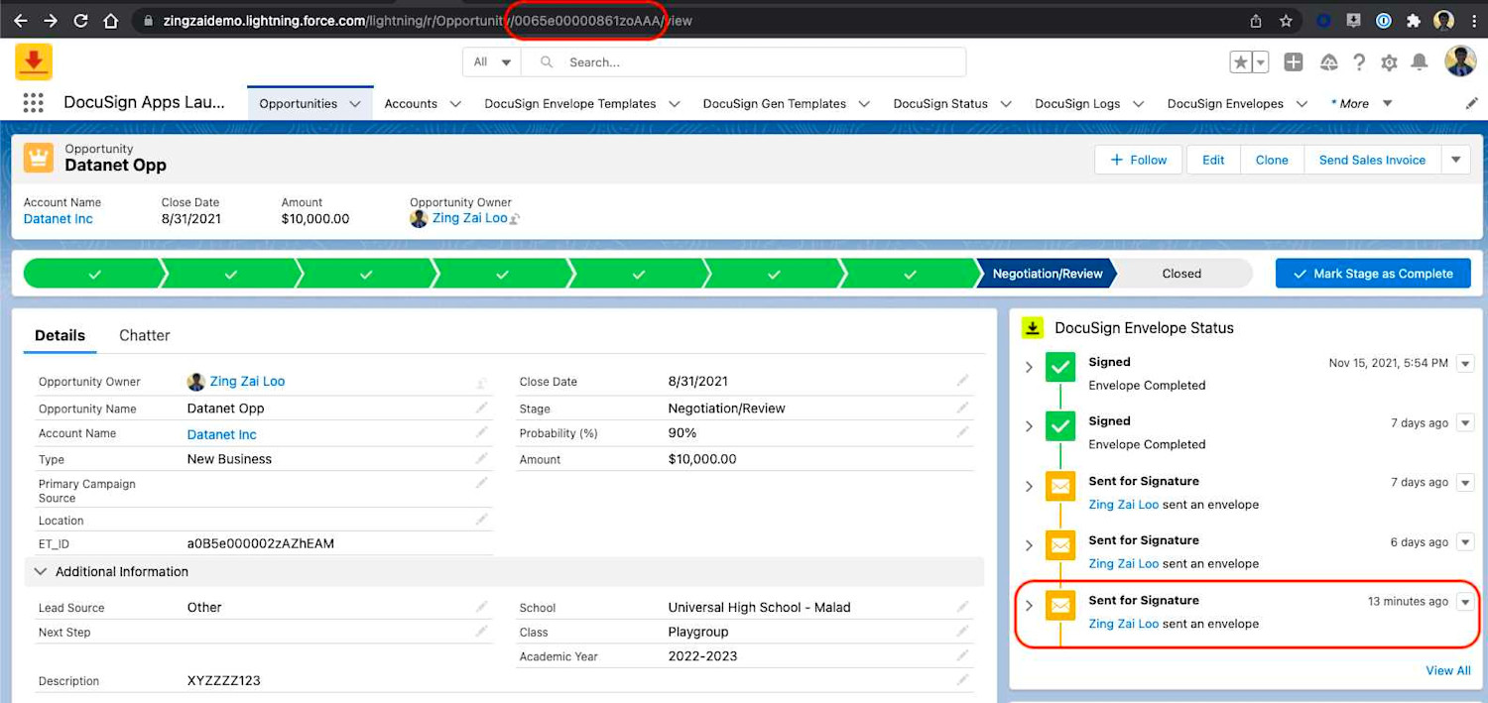
Task: Open row actions for the 13-minutes-ago envelope
Action: 1465,601
